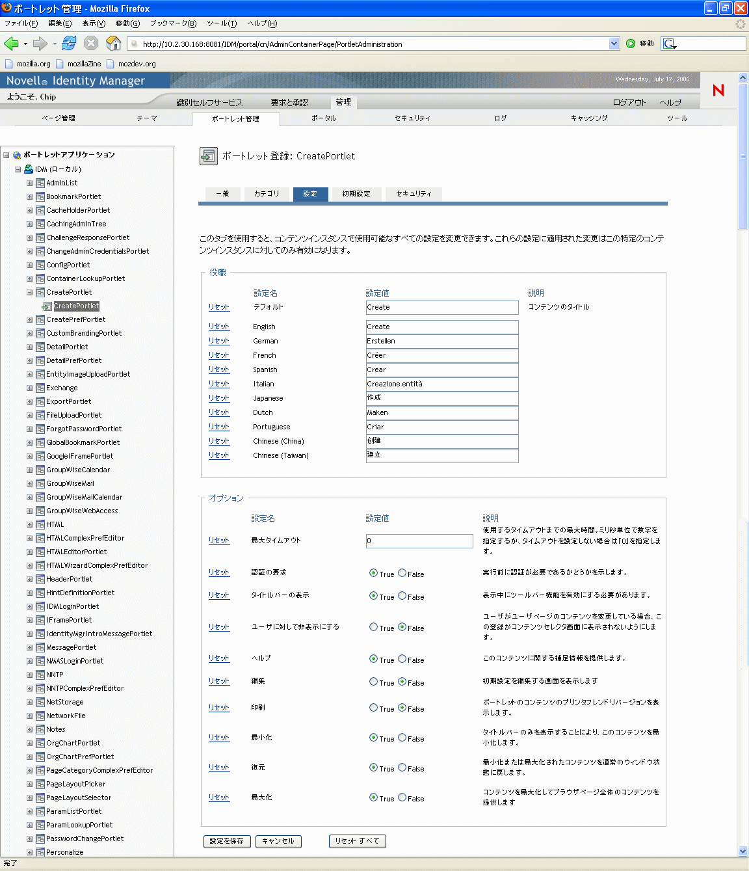Click the mozdev.org bookmark icon
This screenshot has width=749, height=871.
[111, 64]
